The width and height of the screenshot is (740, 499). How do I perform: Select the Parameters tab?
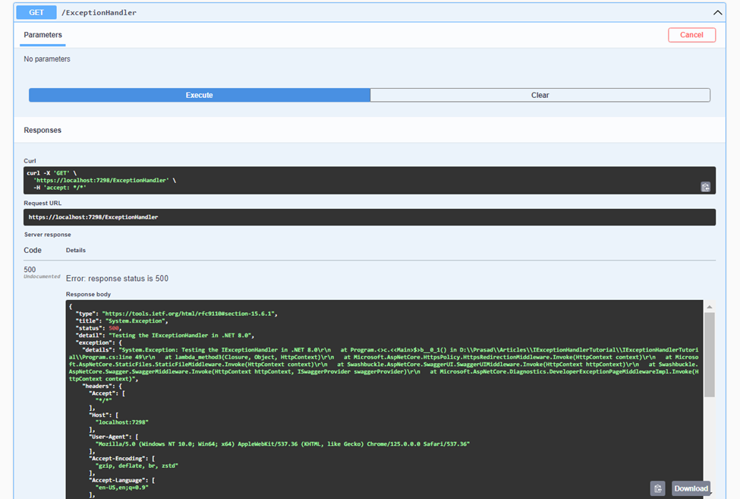point(43,35)
